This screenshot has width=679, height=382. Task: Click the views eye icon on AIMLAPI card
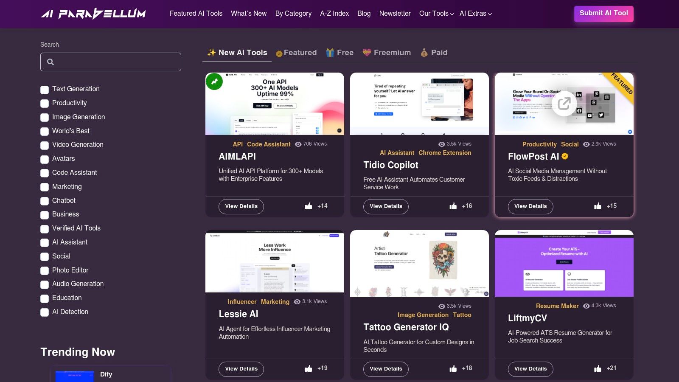[298, 144]
